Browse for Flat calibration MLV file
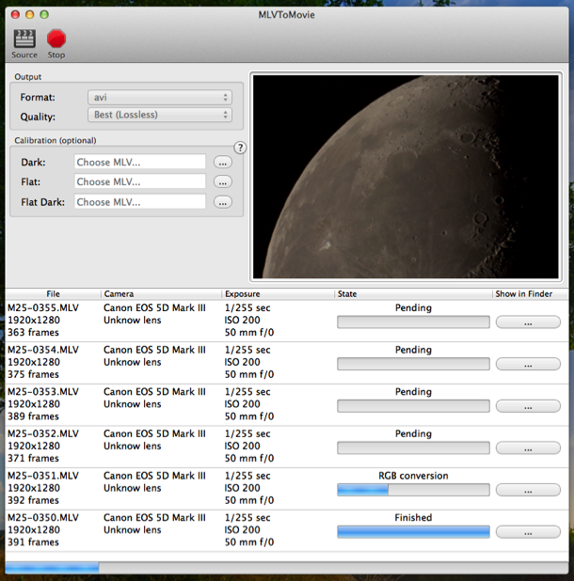 click(223, 182)
